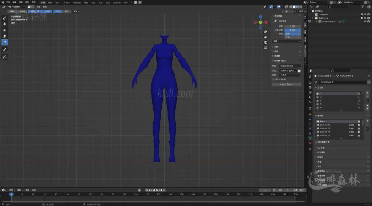This screenshot has height=206, width=372.
Task: Open the Object Data green triangle tab
Action: click(x=310, y=138)
